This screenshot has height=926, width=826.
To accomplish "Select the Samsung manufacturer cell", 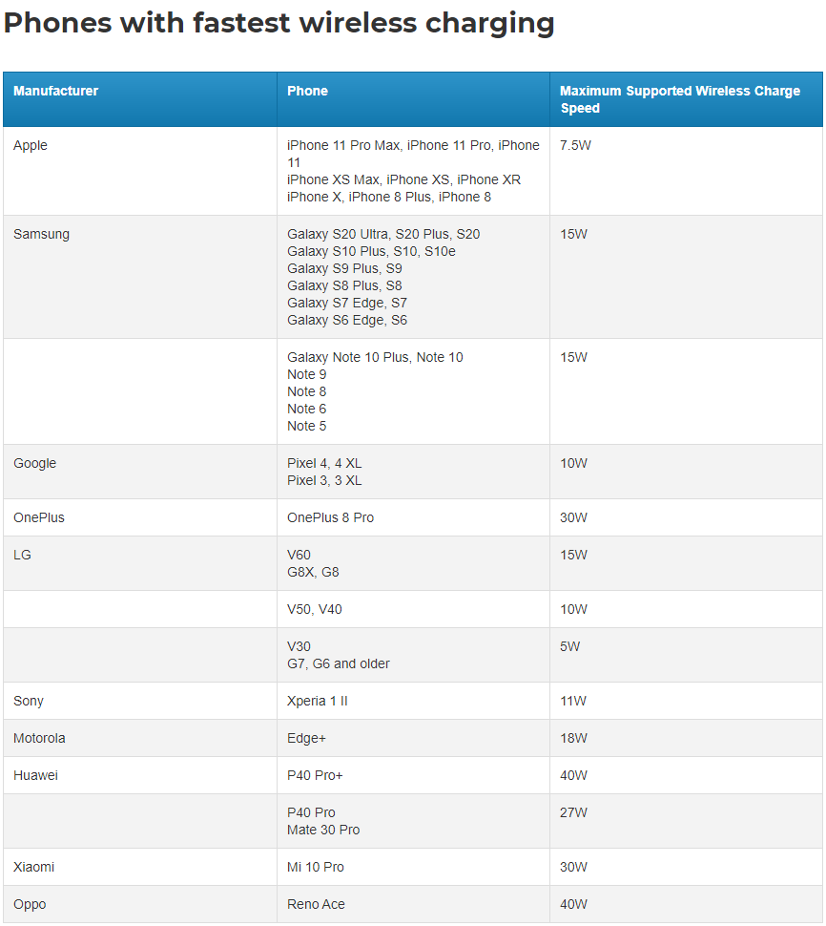I will (41, 234).
